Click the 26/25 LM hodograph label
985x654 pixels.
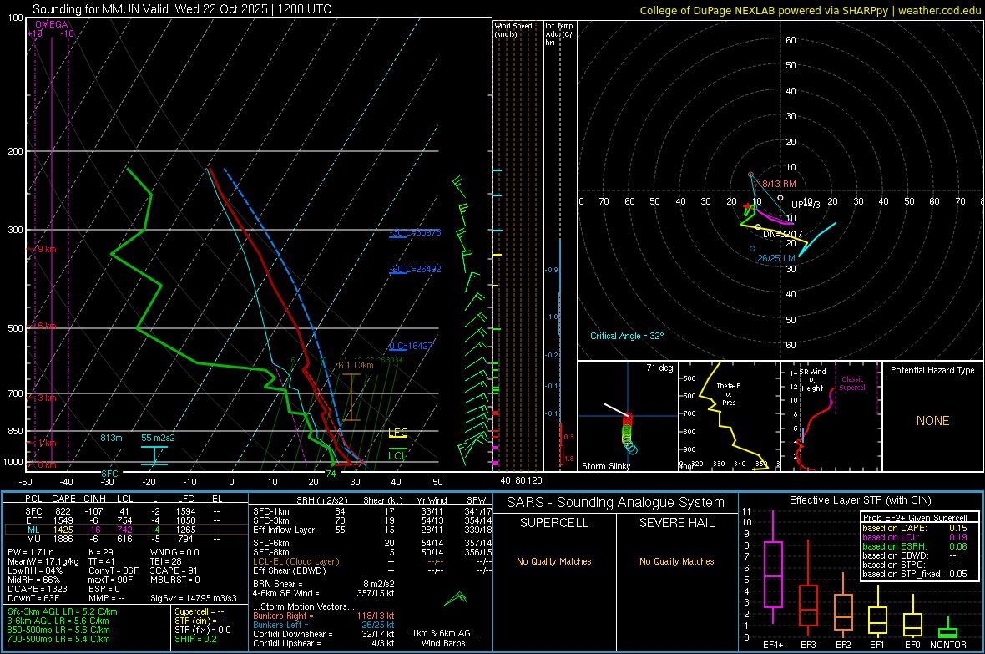pos(775,258)
